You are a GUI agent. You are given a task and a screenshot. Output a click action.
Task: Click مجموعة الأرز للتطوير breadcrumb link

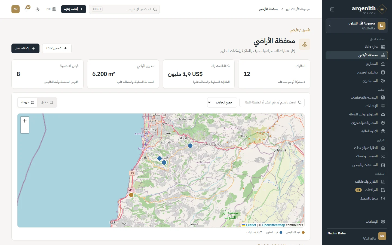pos(298,9)
